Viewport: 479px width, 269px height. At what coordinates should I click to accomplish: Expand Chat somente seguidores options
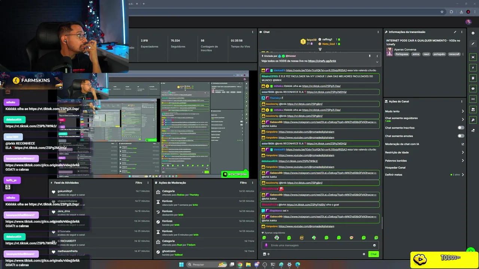[x=463, y=120]
